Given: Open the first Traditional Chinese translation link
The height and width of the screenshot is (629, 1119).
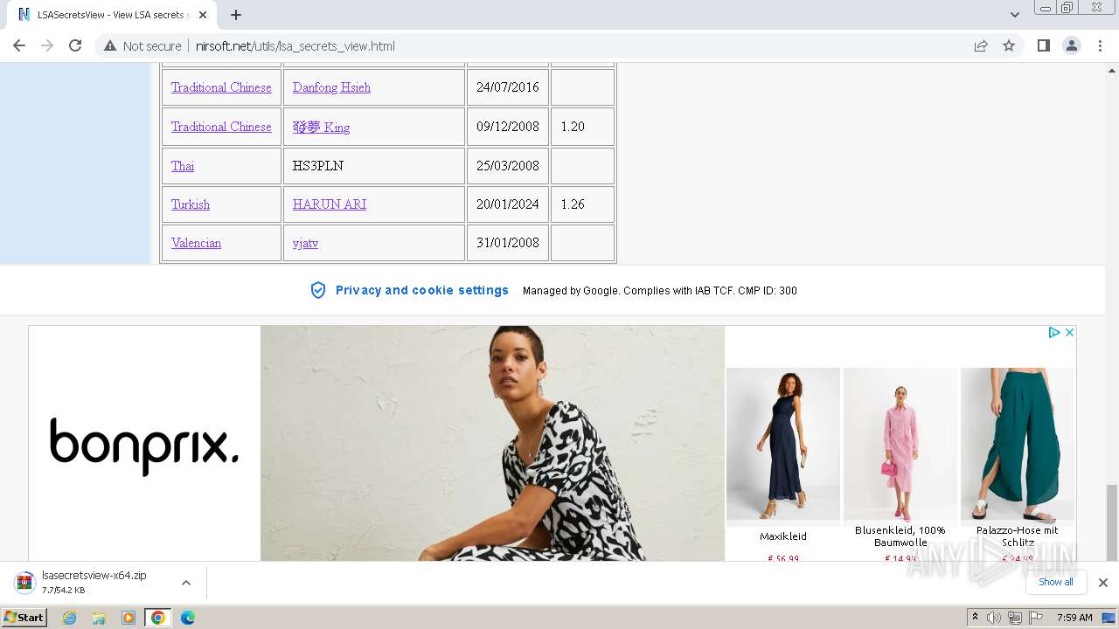Looking at the screenshot, I should [221, 87].
